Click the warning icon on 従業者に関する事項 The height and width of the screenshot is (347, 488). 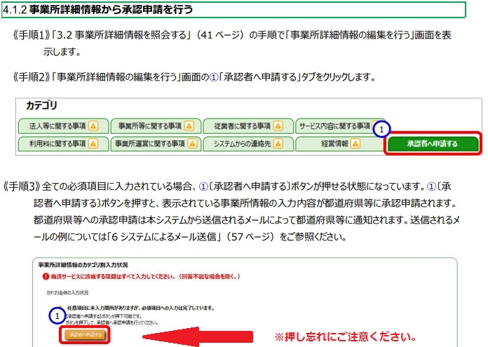click(x=278, y=126)
